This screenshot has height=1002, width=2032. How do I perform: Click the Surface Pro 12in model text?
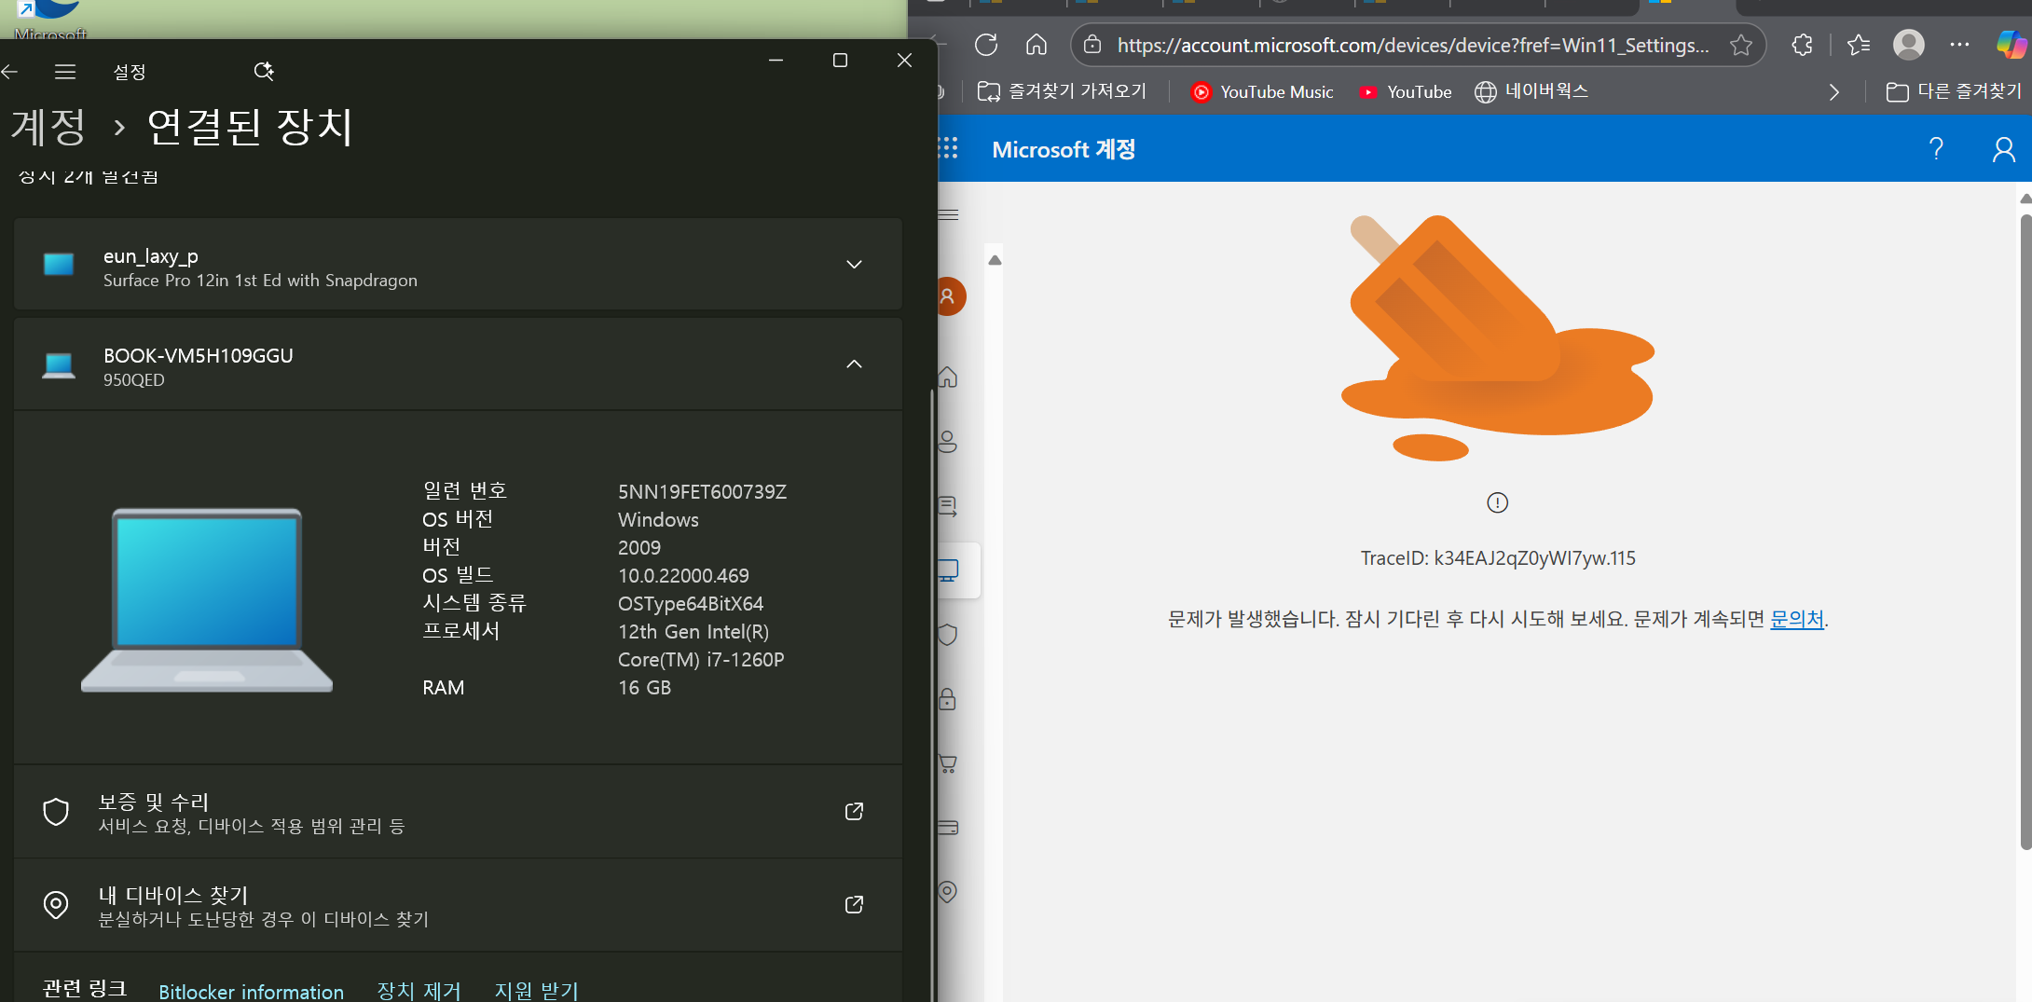260,281
